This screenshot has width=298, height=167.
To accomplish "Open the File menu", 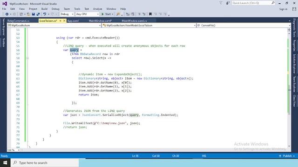I will (x=4, y=9).
